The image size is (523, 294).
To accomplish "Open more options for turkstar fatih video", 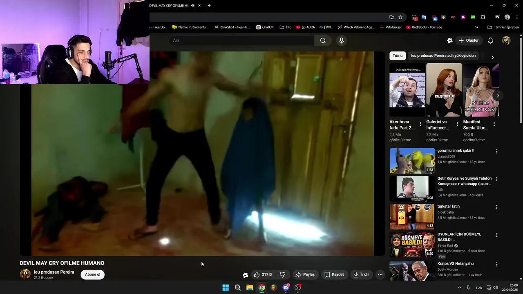I will [x=497, y=207].
